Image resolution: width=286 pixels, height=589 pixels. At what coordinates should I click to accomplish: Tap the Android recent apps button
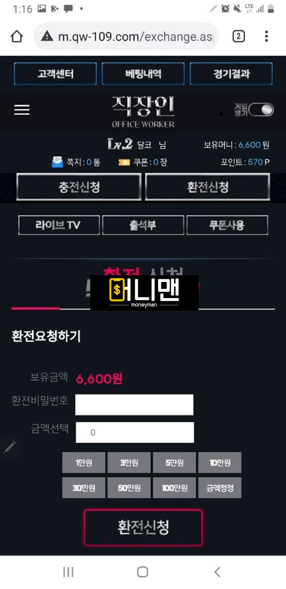pyautogui.click(x=68, y=572)
